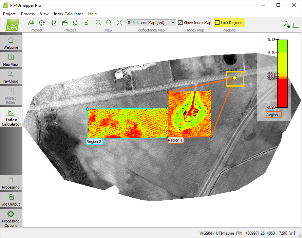302x238 pixels.
Task: Enable the Lock Regions checkbox
Action: tap(218, 23)
